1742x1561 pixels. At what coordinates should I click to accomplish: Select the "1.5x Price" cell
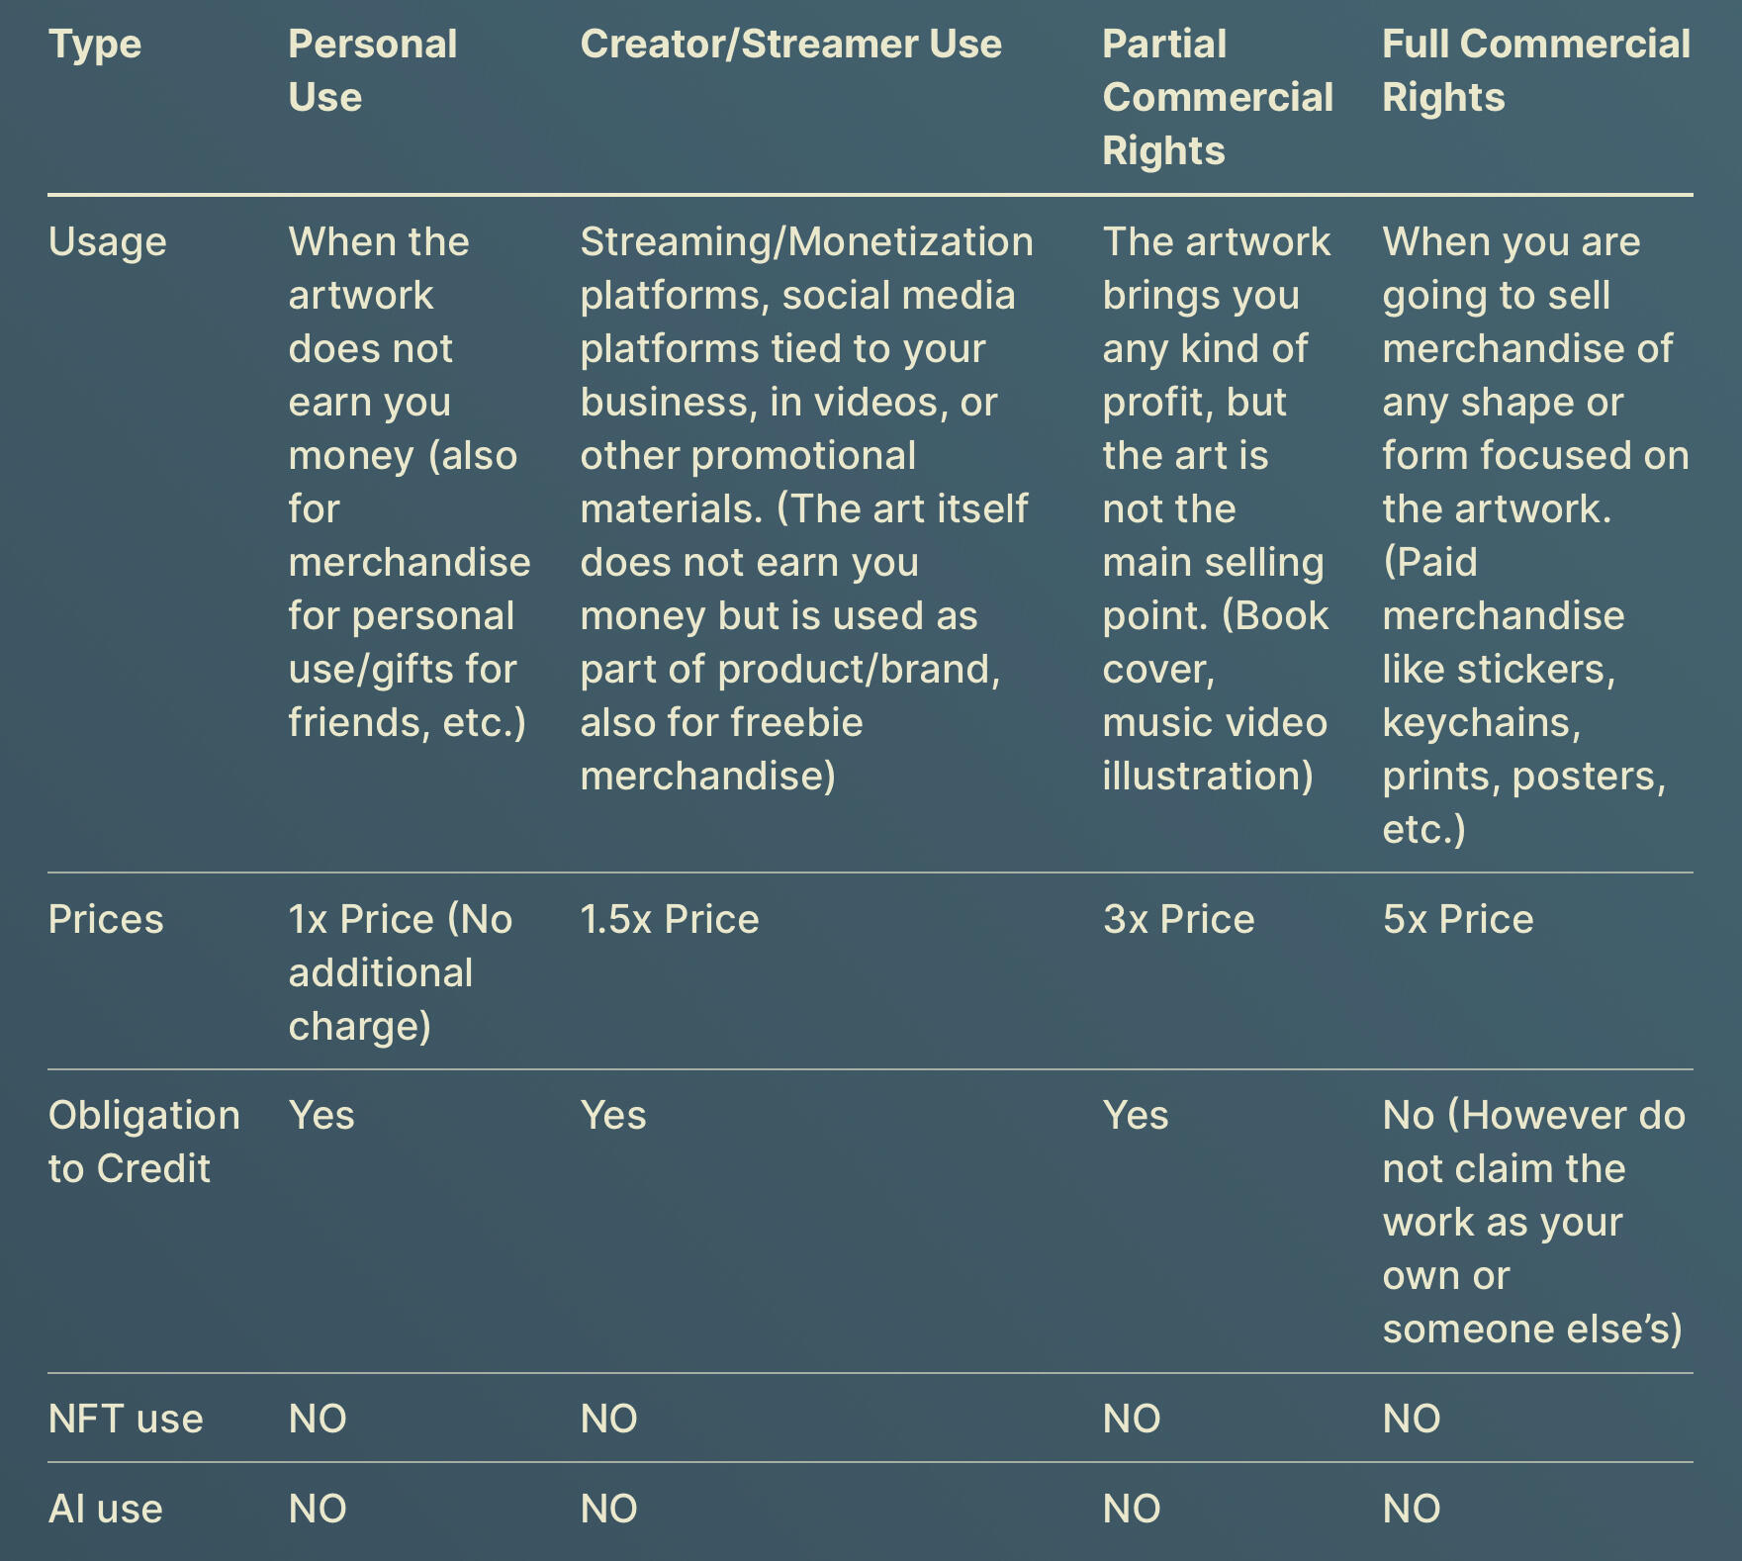(x=670, y=920)
